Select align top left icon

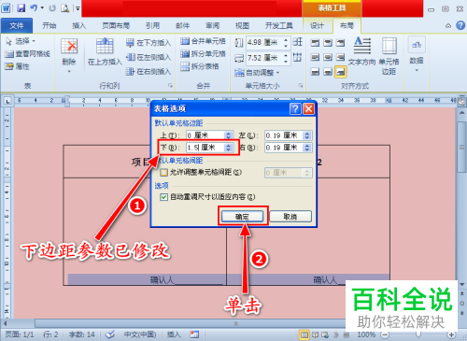315,42
